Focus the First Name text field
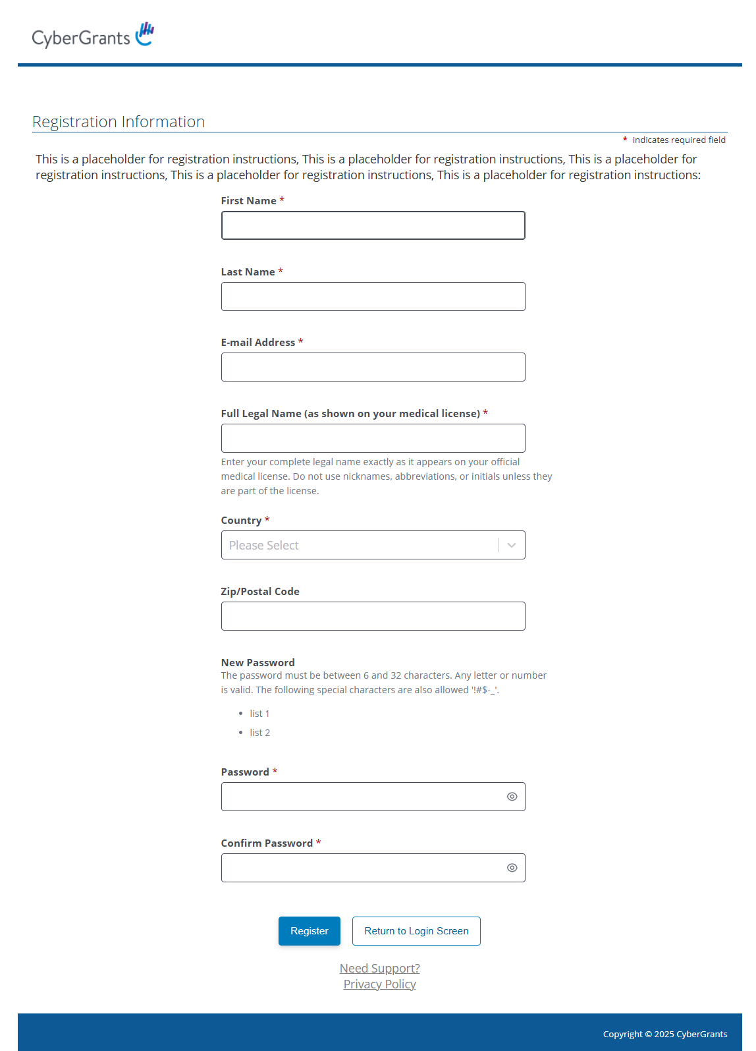This screenshot has width=756, height=1051. 373,225
